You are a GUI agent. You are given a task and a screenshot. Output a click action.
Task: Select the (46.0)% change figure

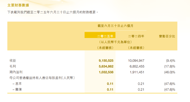point(169,72)
